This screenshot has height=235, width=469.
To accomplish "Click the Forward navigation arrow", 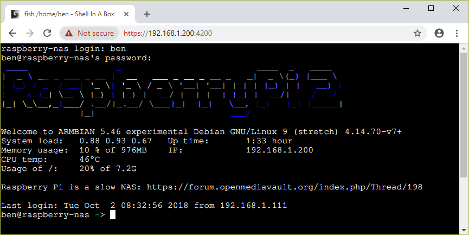I will coord(30,33).
